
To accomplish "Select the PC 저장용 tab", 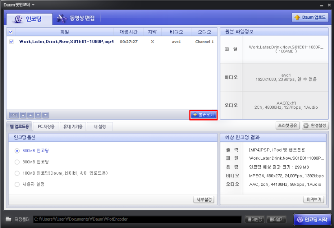I will click(x=46, y=127).
